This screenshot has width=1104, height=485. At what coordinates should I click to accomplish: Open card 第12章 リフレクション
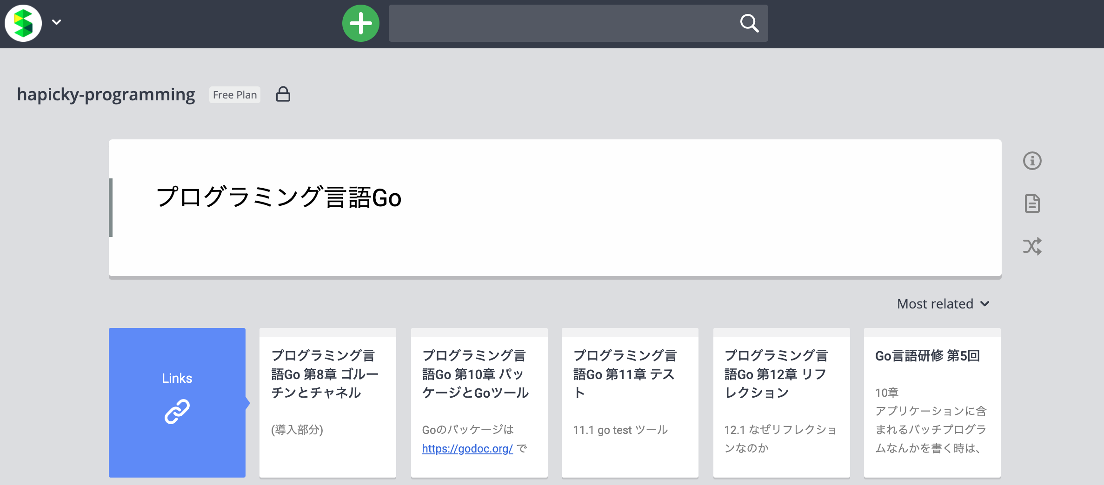click(782, 403)
